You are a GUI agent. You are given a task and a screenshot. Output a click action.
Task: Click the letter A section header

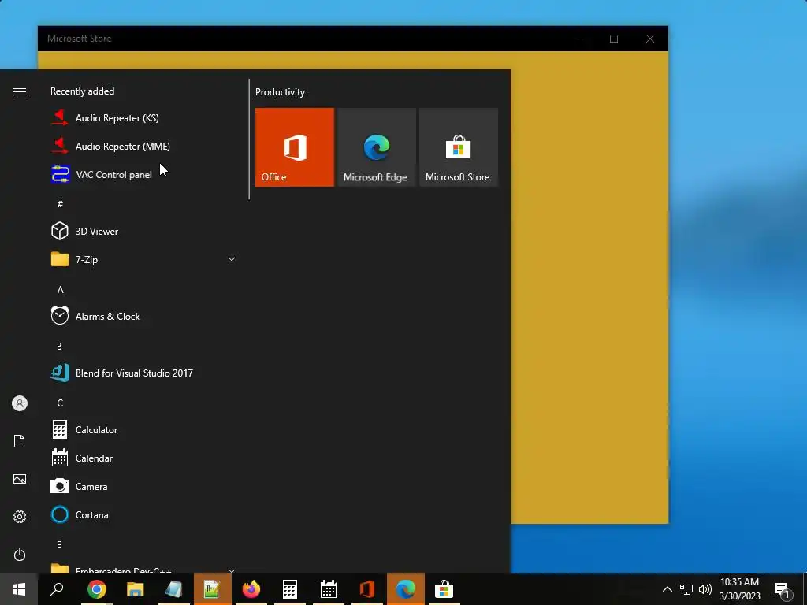pos(60,290)
